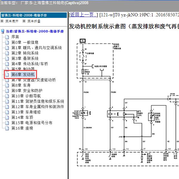This screenshot has height=179, width=179.
Task: Click 菜单折叠 to collapse the menu
Action: pos(34,21)
